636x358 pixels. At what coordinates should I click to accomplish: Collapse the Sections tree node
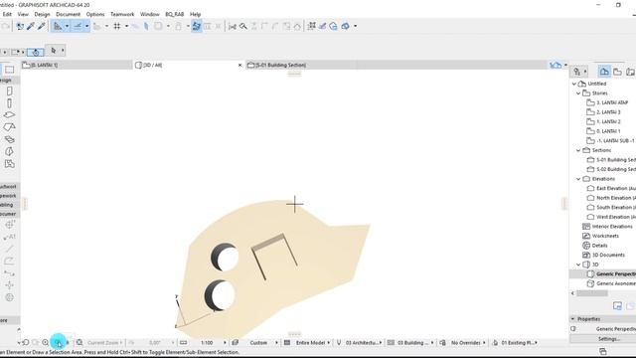coord(578,150)
